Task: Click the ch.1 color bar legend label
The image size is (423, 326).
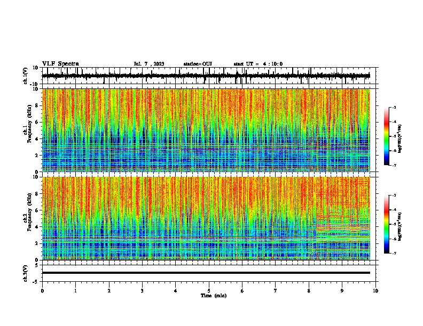Action: tap(399, 138)
